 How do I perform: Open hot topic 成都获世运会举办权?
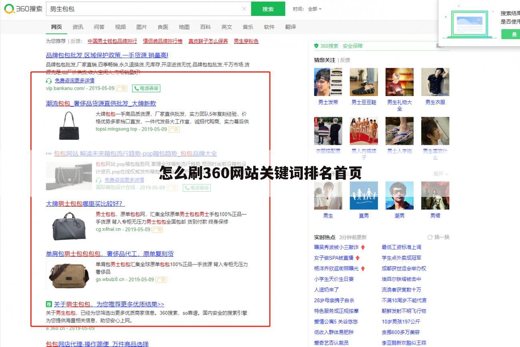point(404,269)
